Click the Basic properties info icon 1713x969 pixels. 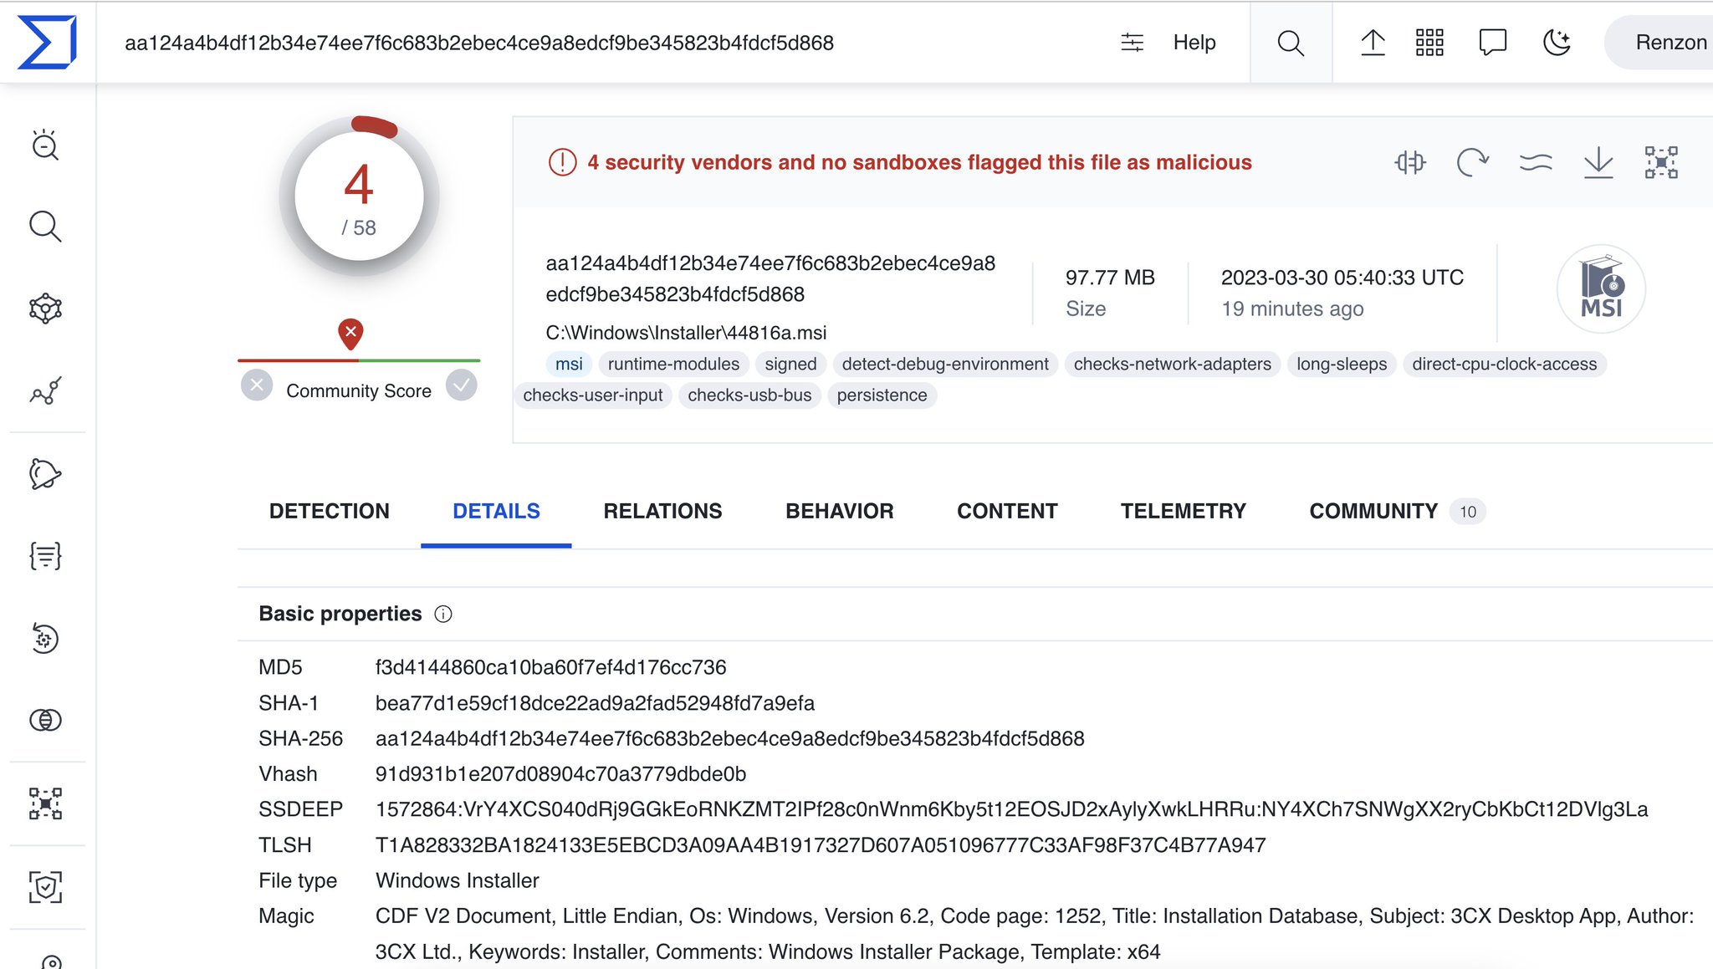pos(443,615)
